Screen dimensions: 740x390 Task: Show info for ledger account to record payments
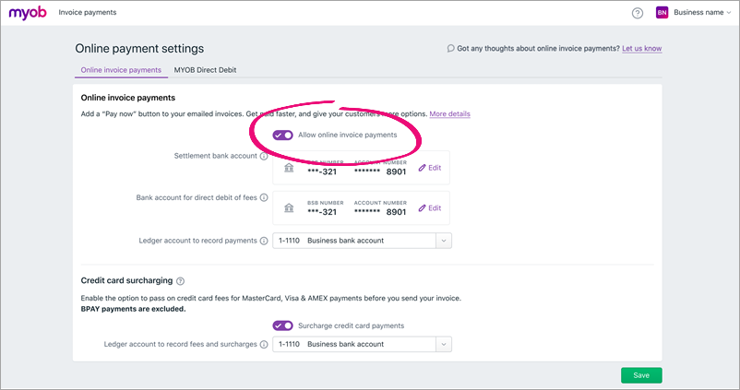point(264,241)
